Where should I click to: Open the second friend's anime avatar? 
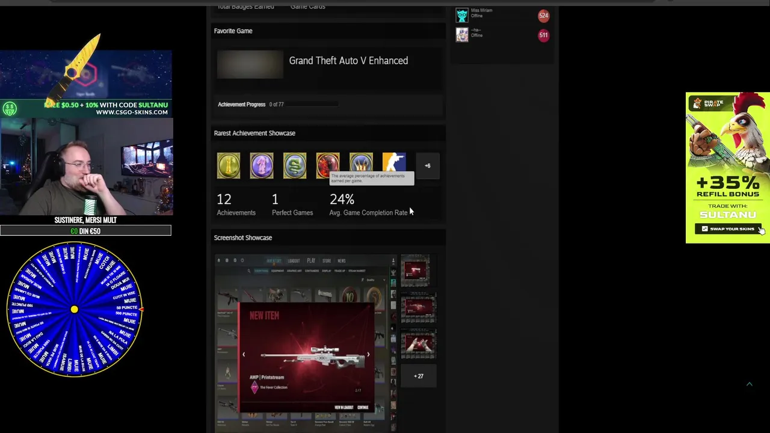(462, 35)
